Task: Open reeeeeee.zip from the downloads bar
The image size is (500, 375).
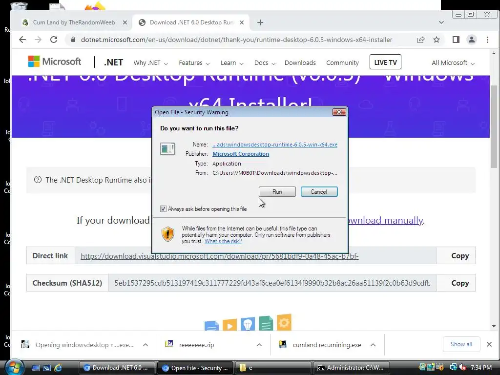Action: [x=196, y=345]
